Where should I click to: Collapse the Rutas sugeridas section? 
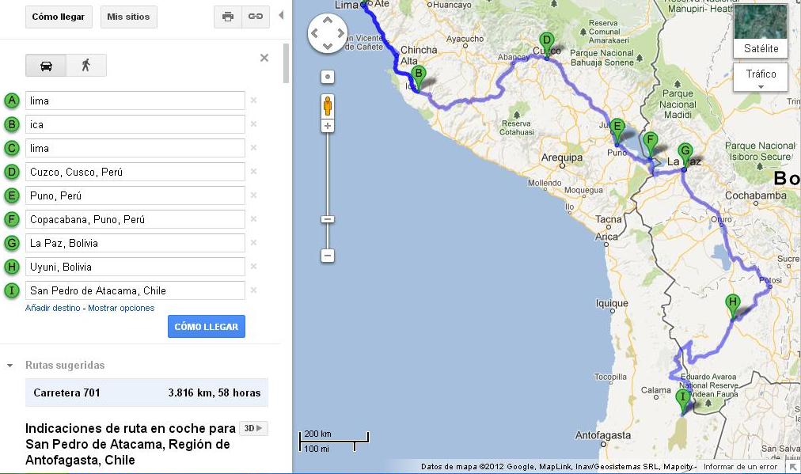point(10,366)
